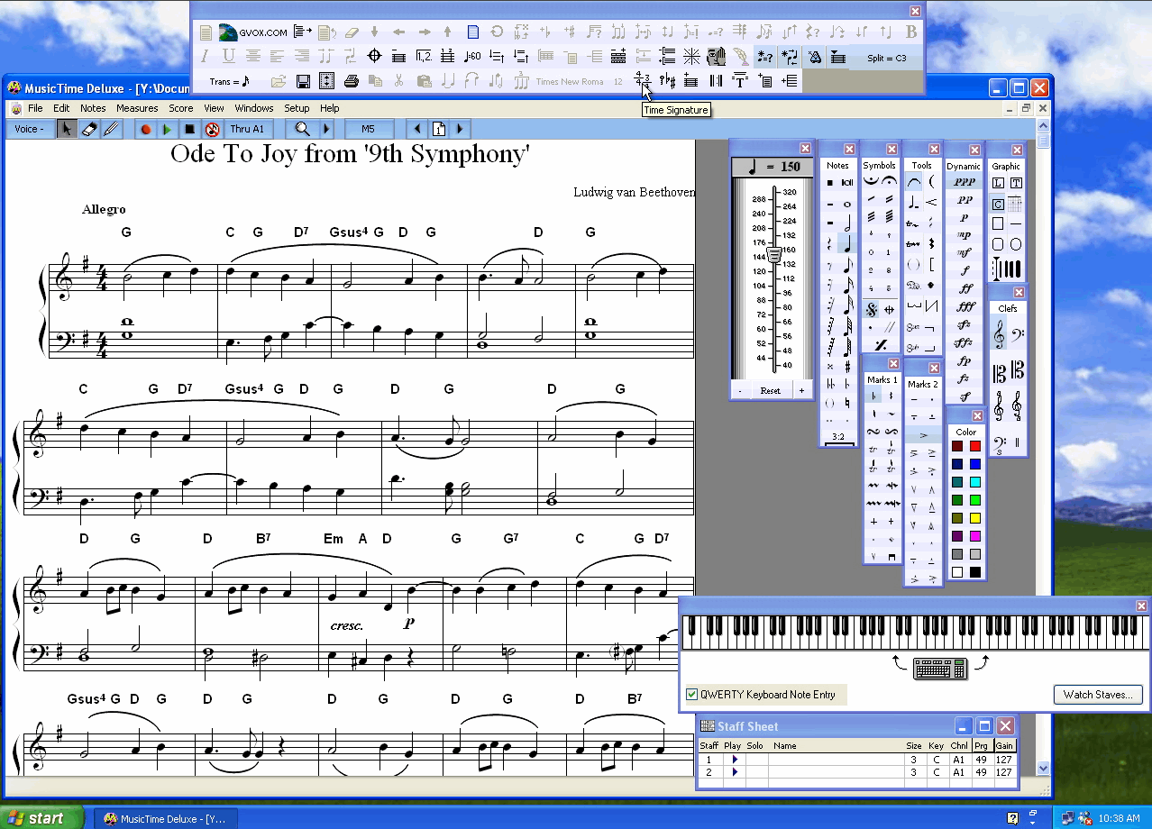Screen dimensions: 1152x829
Task: Select the bass clef in Clefs palette
Action: pos(1018,335)
